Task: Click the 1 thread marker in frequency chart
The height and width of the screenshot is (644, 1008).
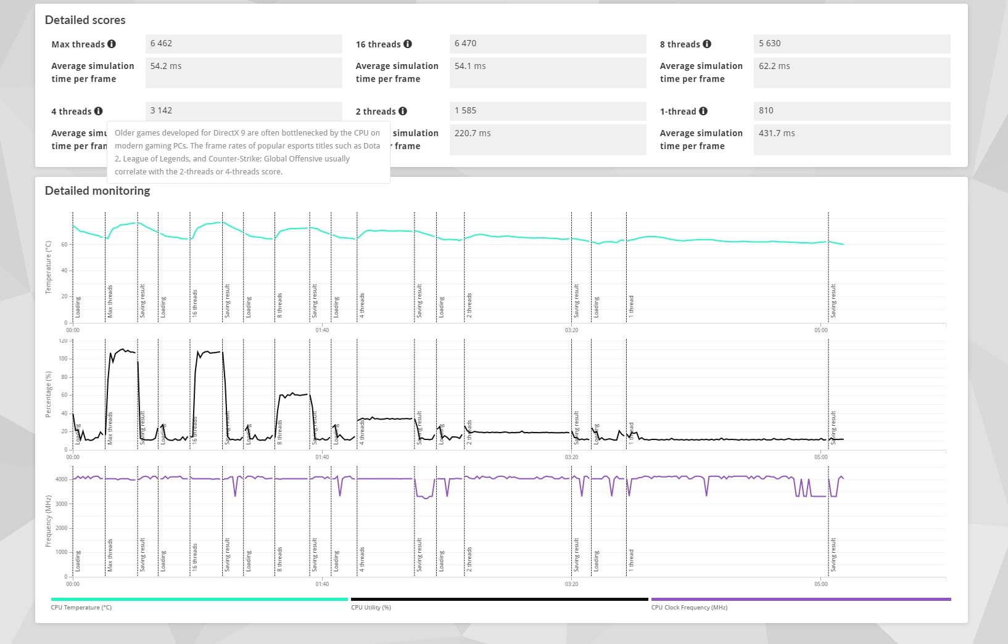Action: click(x=630, y=561)
